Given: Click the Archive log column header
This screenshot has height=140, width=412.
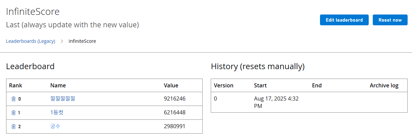Looking at the screenshot, I should tap(384, 85).
